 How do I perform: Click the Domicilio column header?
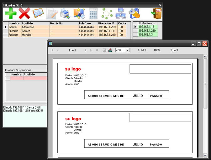click(x=64, y=23)
